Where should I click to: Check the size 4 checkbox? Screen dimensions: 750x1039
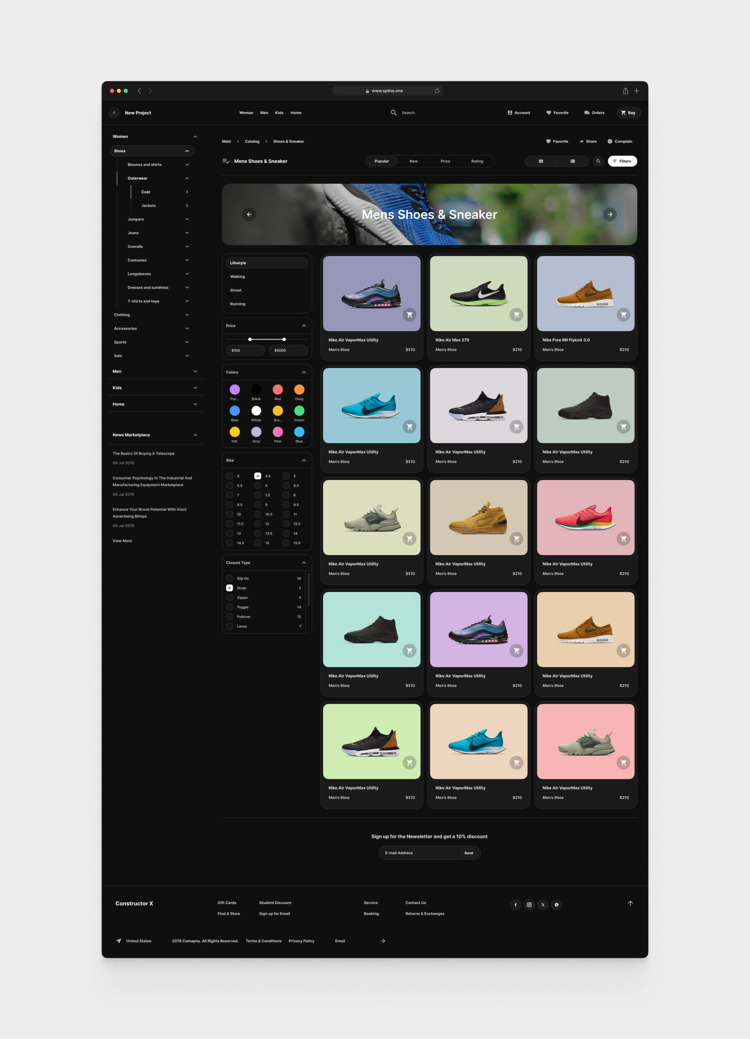pos(229,476)
